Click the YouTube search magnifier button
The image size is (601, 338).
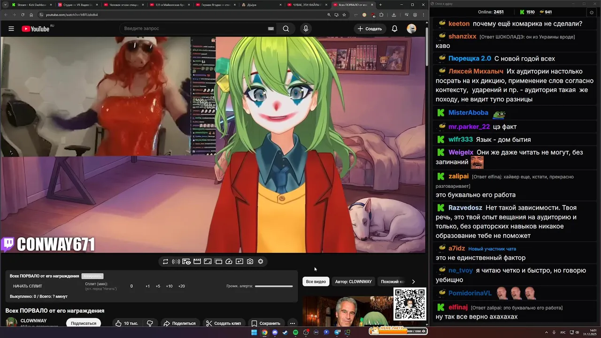[286, 29]
